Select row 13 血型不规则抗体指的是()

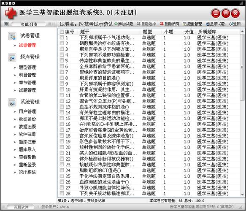pos(149,107)
